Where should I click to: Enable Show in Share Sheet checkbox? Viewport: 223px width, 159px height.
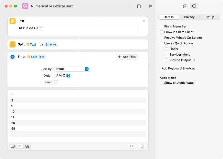(x=161, y=32)
